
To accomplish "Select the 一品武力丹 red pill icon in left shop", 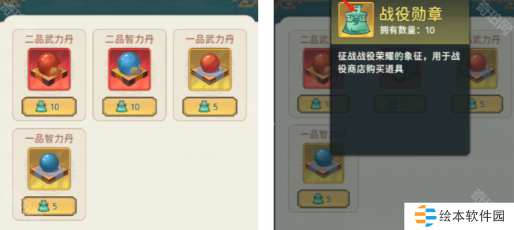I will point(210,70).
